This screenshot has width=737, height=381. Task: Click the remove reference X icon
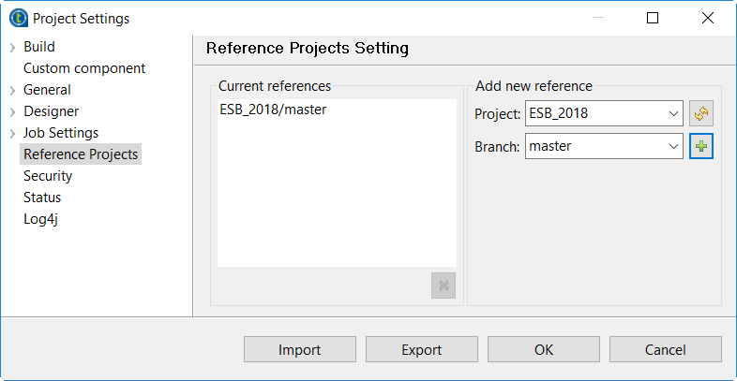(x=444, y=286)
